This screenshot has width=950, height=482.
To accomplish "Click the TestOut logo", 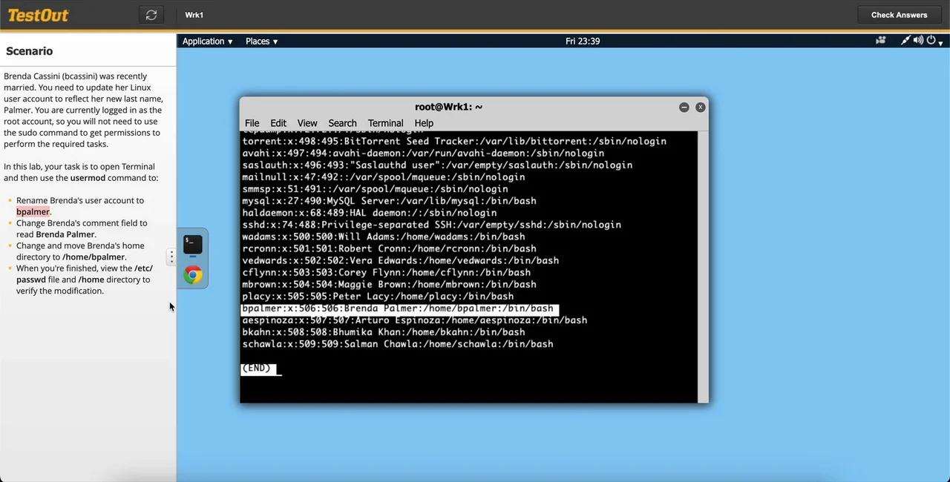I will [x=38, y=15].
